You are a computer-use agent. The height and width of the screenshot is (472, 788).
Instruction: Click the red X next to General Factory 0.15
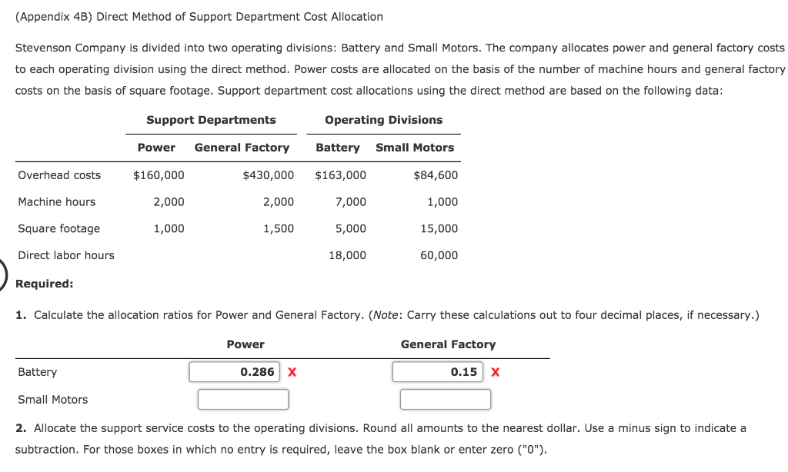[495, 371]
